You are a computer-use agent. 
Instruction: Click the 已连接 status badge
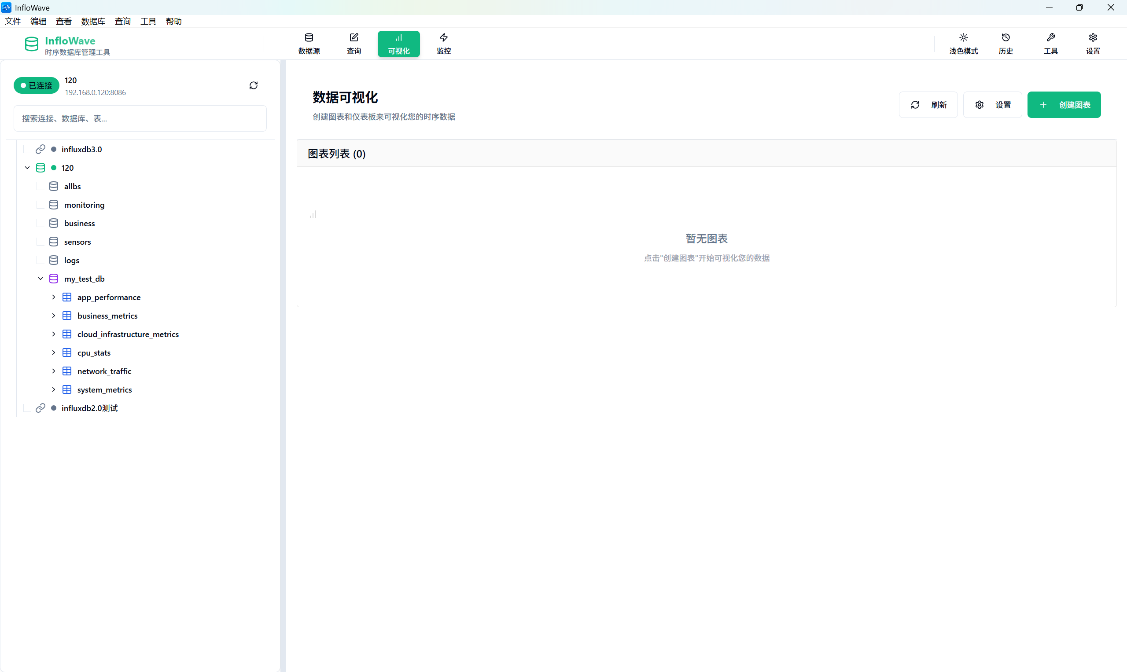(x=36, y=85)
